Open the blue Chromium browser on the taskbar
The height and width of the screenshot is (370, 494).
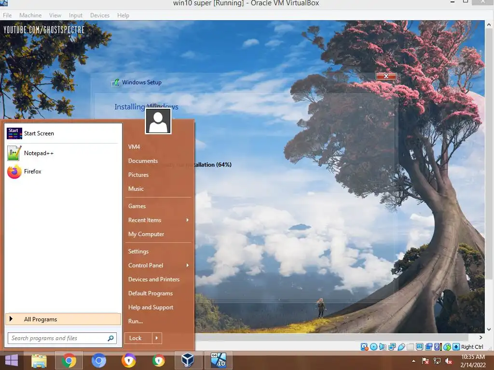98,360
